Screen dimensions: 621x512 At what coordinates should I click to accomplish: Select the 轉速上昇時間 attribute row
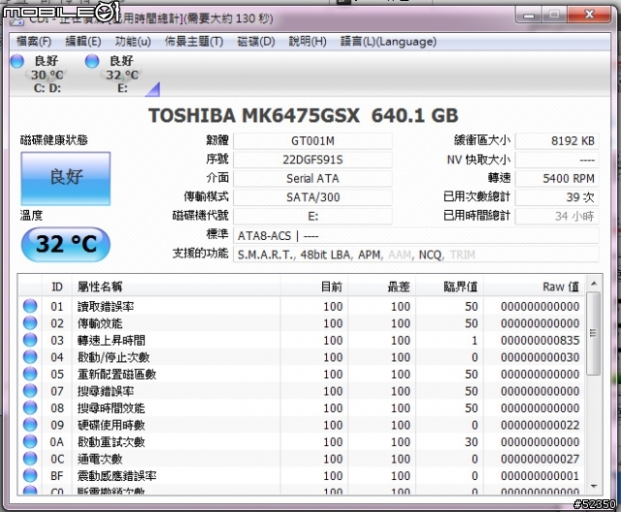(302, 340)
